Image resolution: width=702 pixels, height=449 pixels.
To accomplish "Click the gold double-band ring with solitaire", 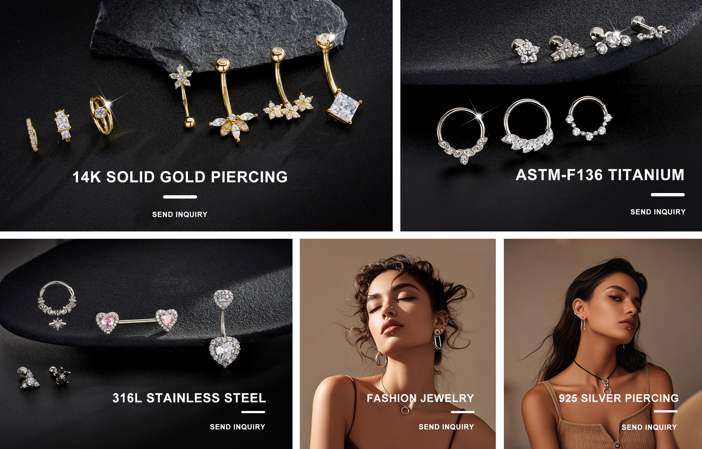I will click(101, 114).
